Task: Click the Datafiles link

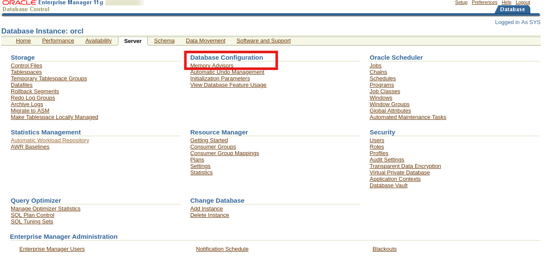Action: click(22, 85)
